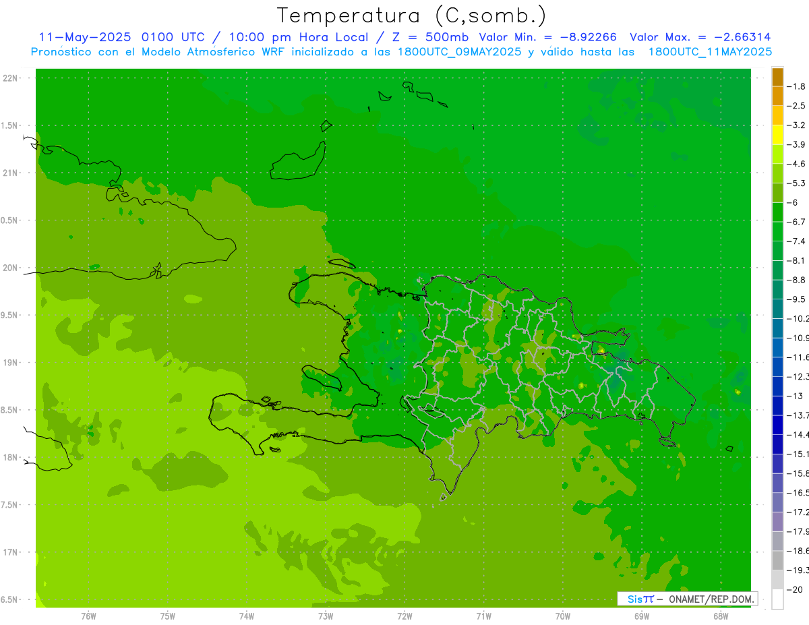Image resolution: width=809 pixels, height=625 pixels.
Task: Click the -6 colorbar value
Action: coord(794,203)
